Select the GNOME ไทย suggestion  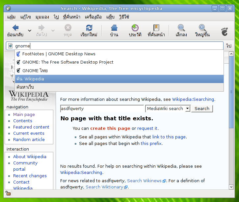(119, 71)
